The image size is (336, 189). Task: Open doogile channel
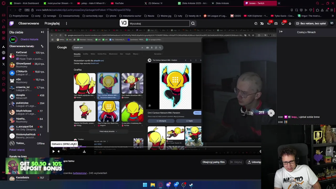click(27, 97)
